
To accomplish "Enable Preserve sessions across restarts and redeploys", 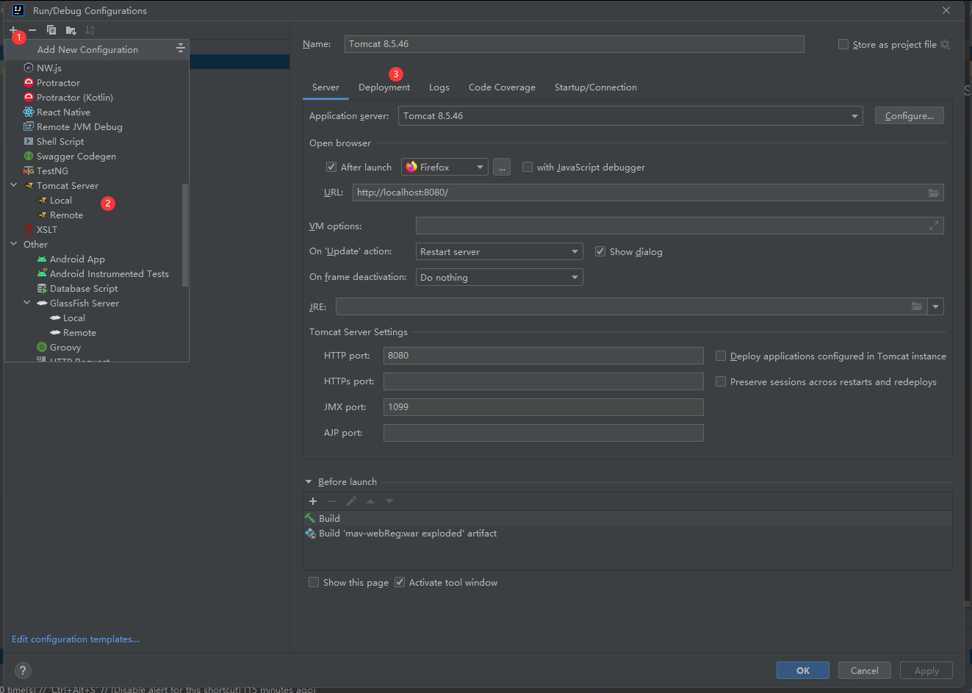I will (x=721, y=381).
